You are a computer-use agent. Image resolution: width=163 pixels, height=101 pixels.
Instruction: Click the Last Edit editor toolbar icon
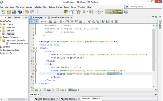[x=51, y=21]
